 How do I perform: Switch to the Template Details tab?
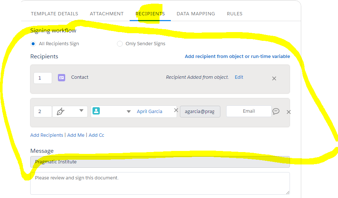(55, 13)
